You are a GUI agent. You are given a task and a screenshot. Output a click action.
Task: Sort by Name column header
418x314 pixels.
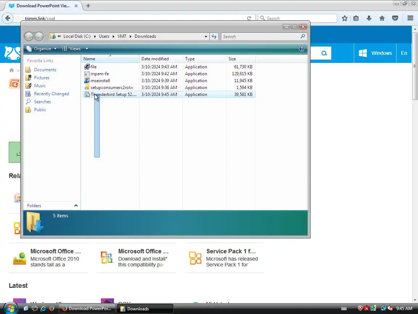(x=110, y=59)
